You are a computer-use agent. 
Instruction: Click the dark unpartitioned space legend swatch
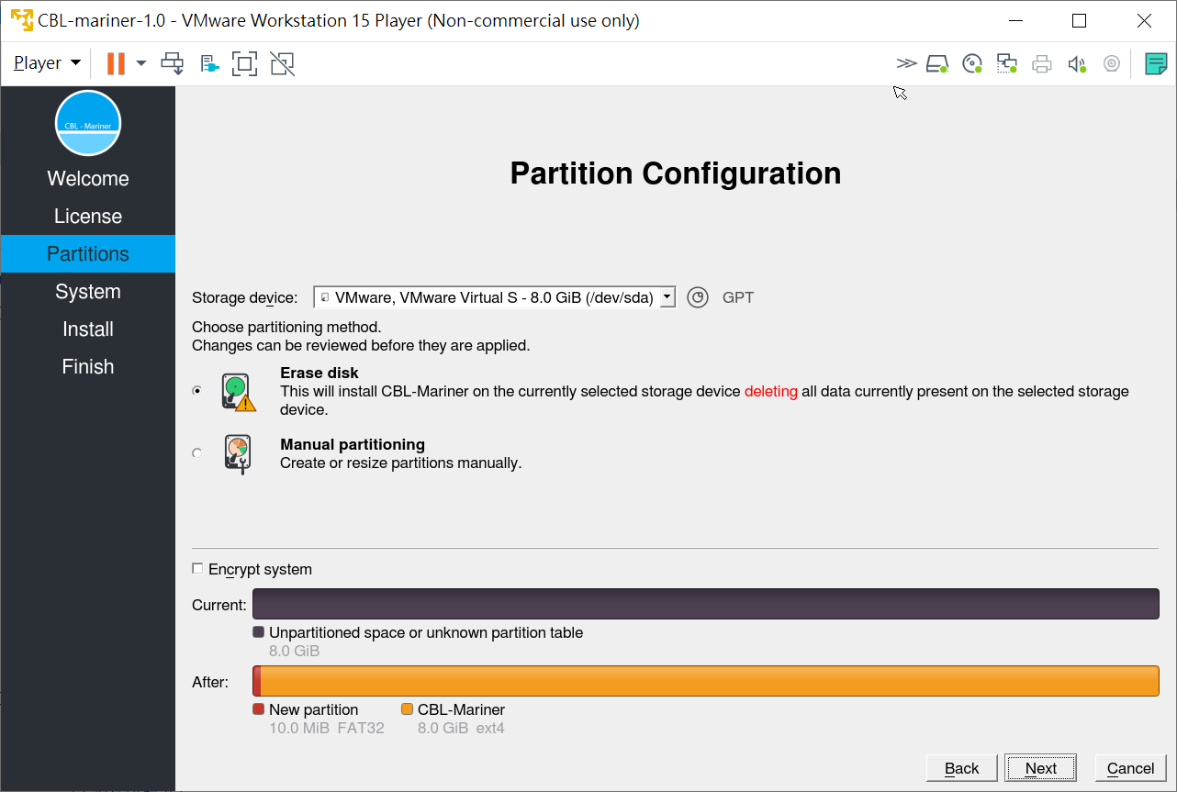click(x=258, y=632)
